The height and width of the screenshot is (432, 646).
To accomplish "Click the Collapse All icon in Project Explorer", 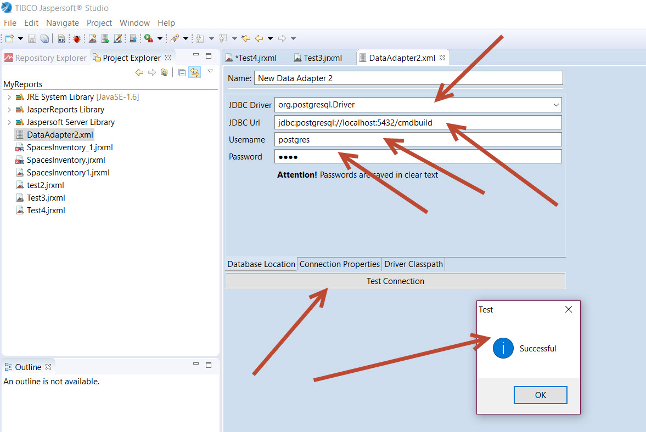I will 182,72.
